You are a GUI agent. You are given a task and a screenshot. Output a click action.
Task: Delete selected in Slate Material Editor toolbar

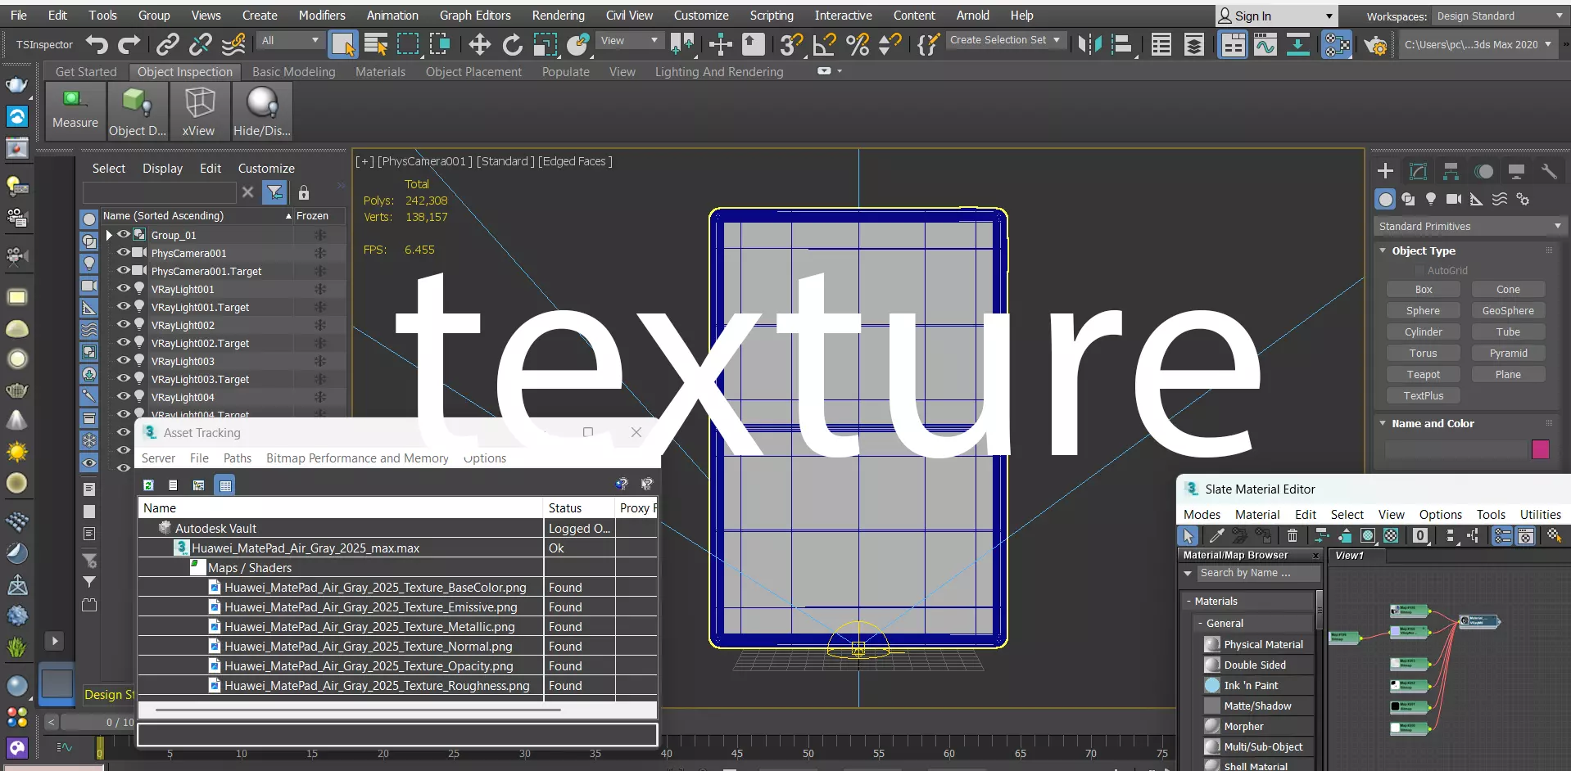point(1292,535)
